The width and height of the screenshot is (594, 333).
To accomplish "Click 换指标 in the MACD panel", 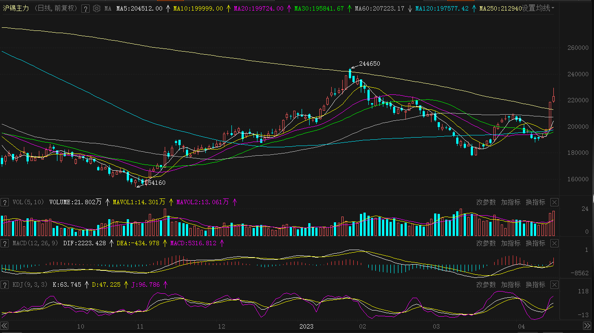I will (x=535, y=243).
